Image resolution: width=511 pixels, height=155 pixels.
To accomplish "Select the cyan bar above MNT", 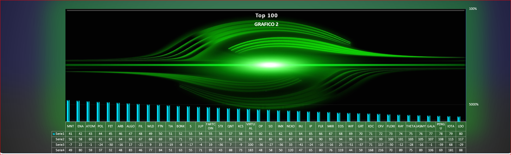I will [68, 111].
